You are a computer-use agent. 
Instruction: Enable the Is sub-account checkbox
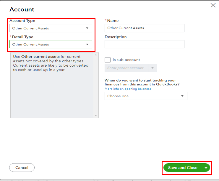[x=108, y=60]
